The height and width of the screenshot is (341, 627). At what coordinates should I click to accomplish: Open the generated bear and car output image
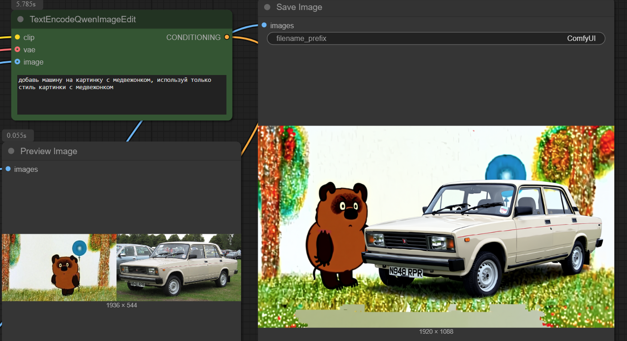[x=436, y=226]
